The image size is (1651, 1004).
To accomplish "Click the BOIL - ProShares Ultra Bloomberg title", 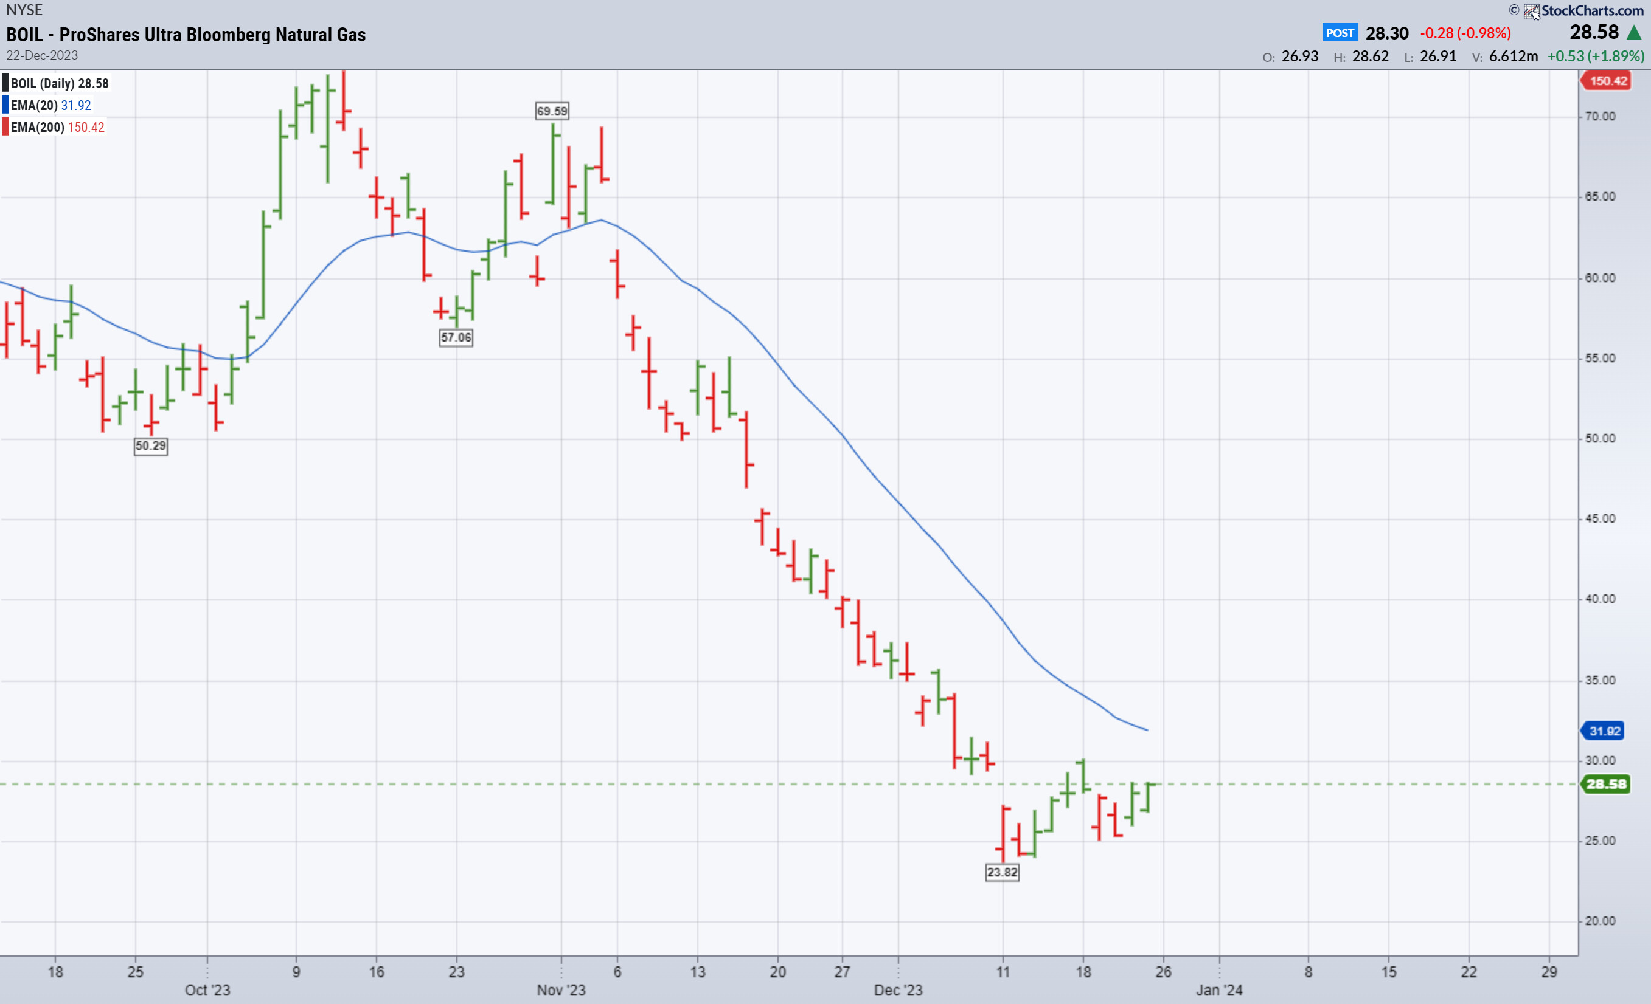I will point(186,35).
